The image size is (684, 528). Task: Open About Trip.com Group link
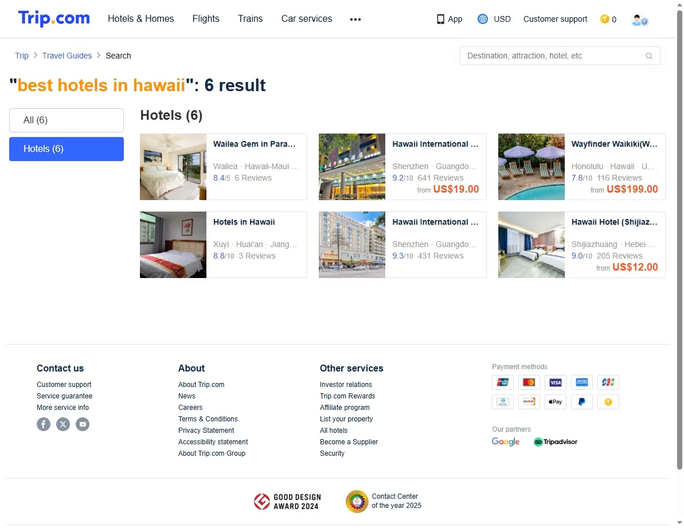click(212, 453)
